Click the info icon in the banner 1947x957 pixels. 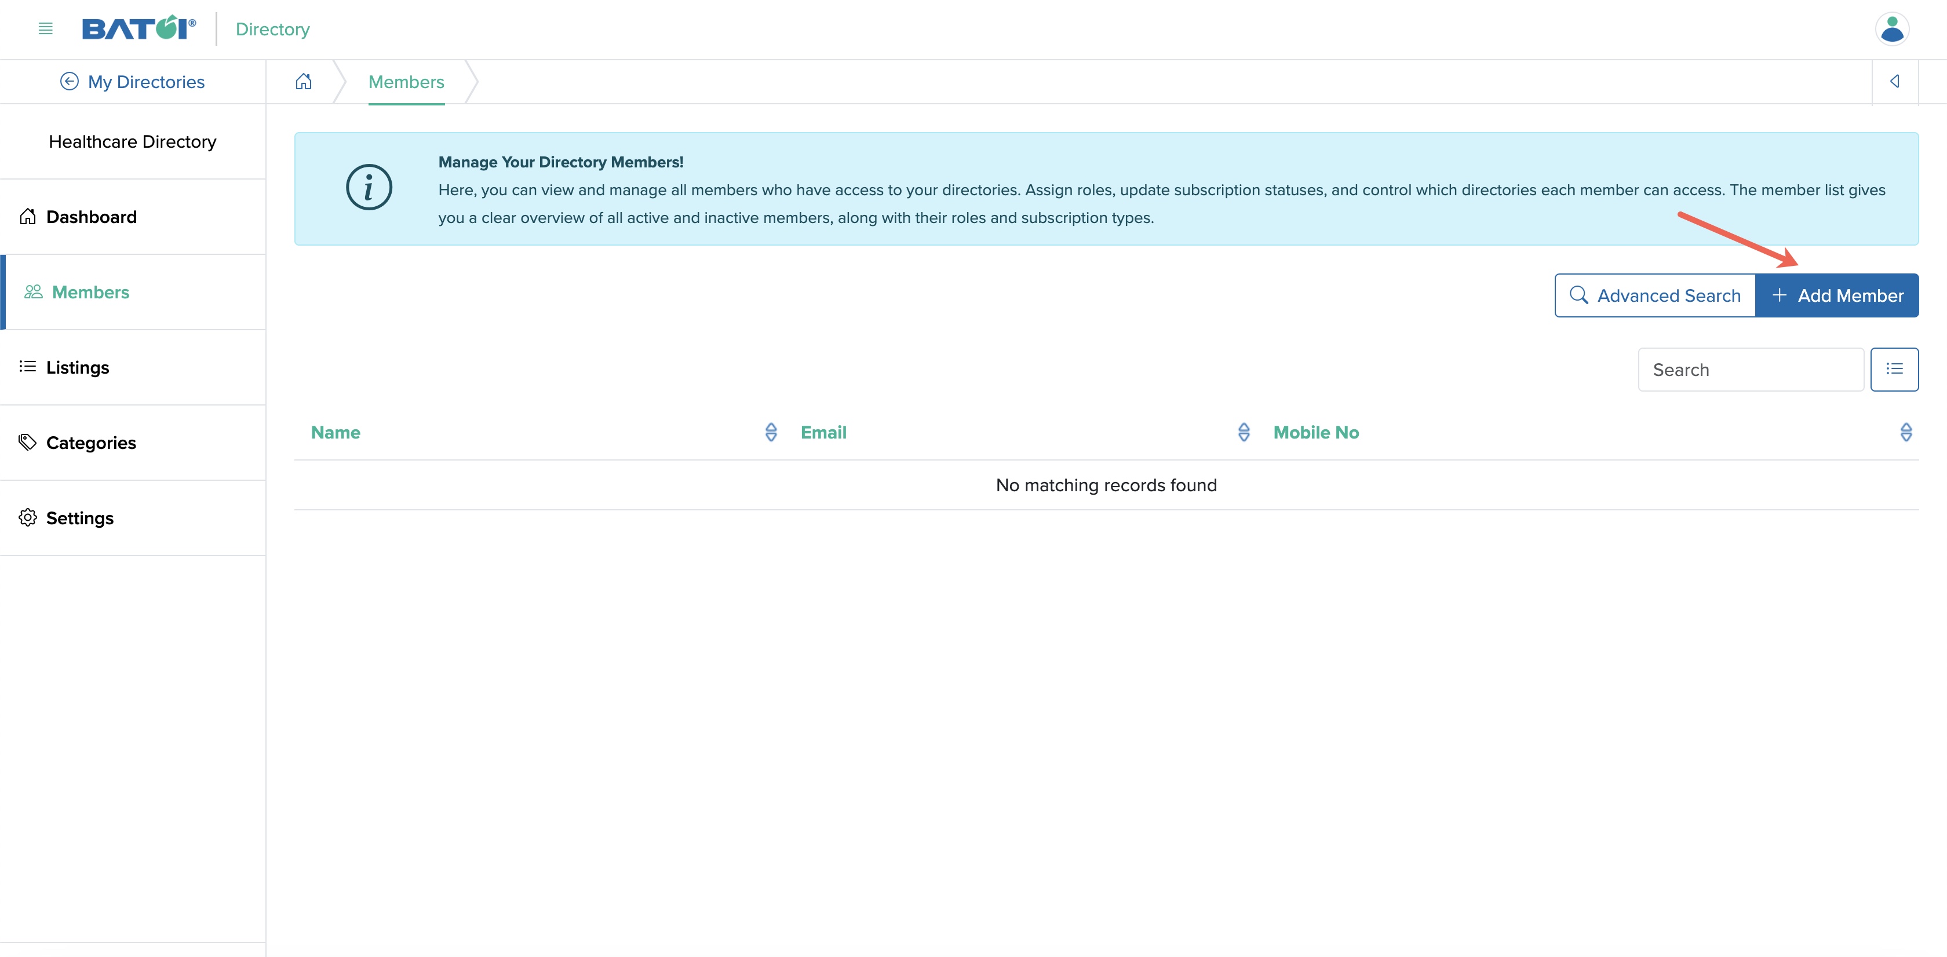(x=368, y=187)
